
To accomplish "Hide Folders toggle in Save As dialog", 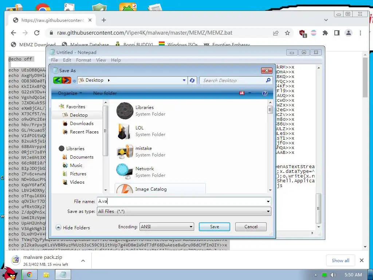I will click(73, 227).
